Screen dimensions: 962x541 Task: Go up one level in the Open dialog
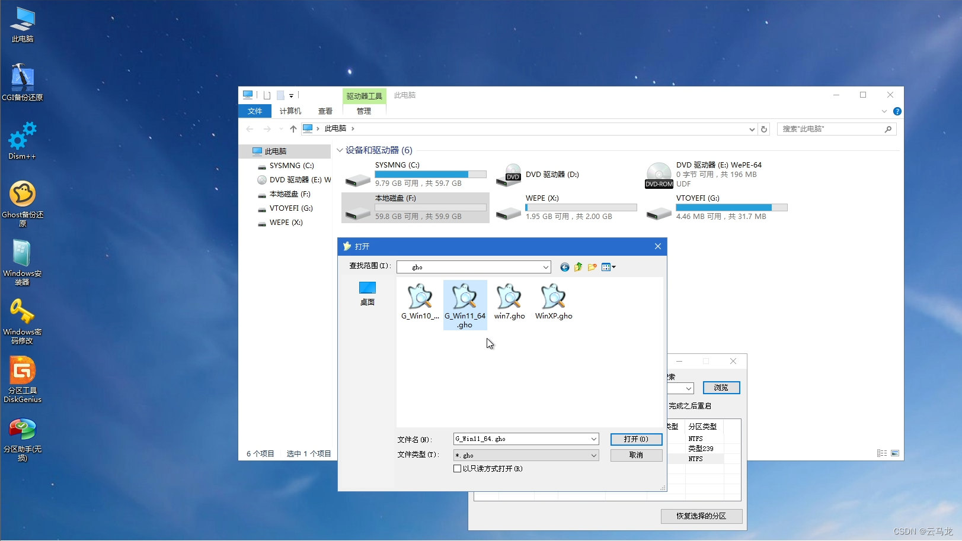pos(578,267)
